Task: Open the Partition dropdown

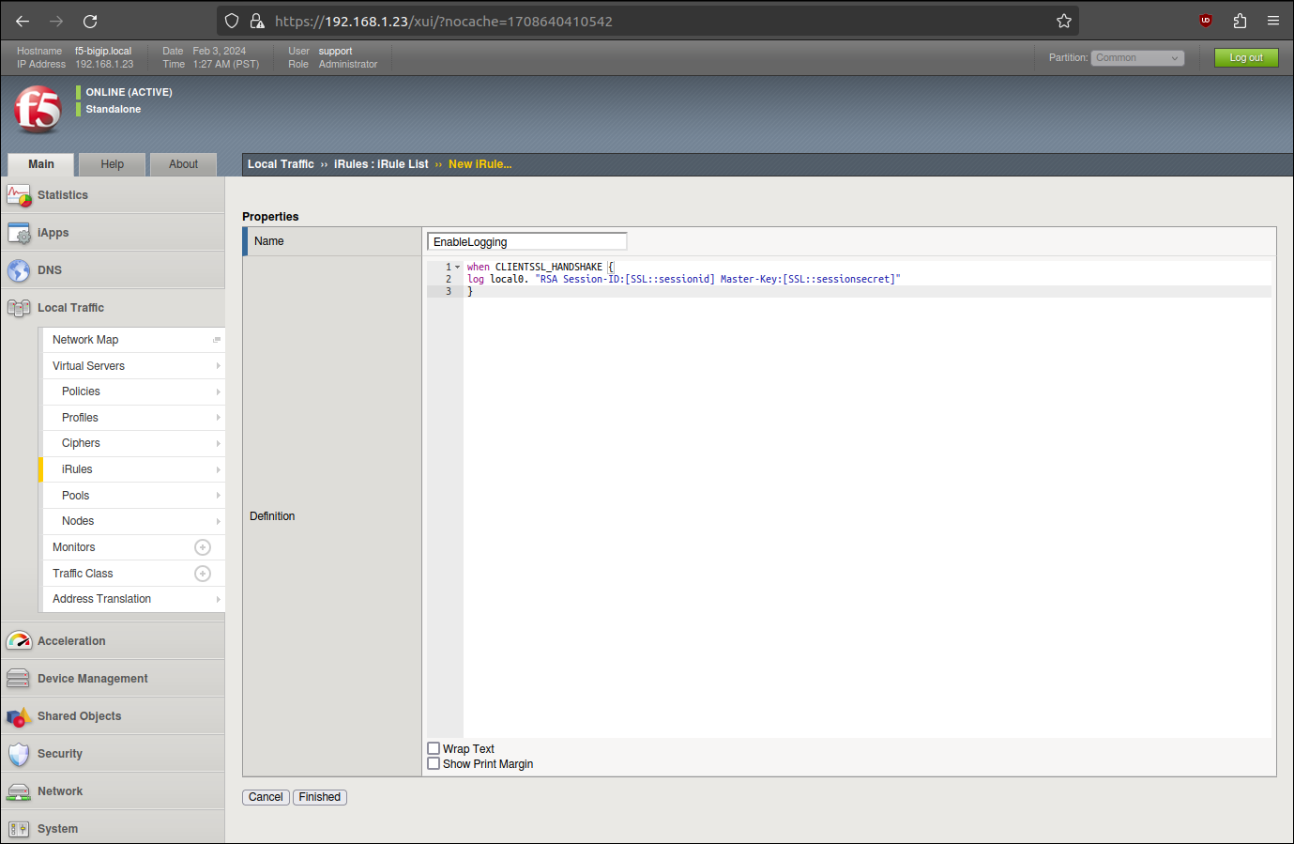Action: (1137, 58)
